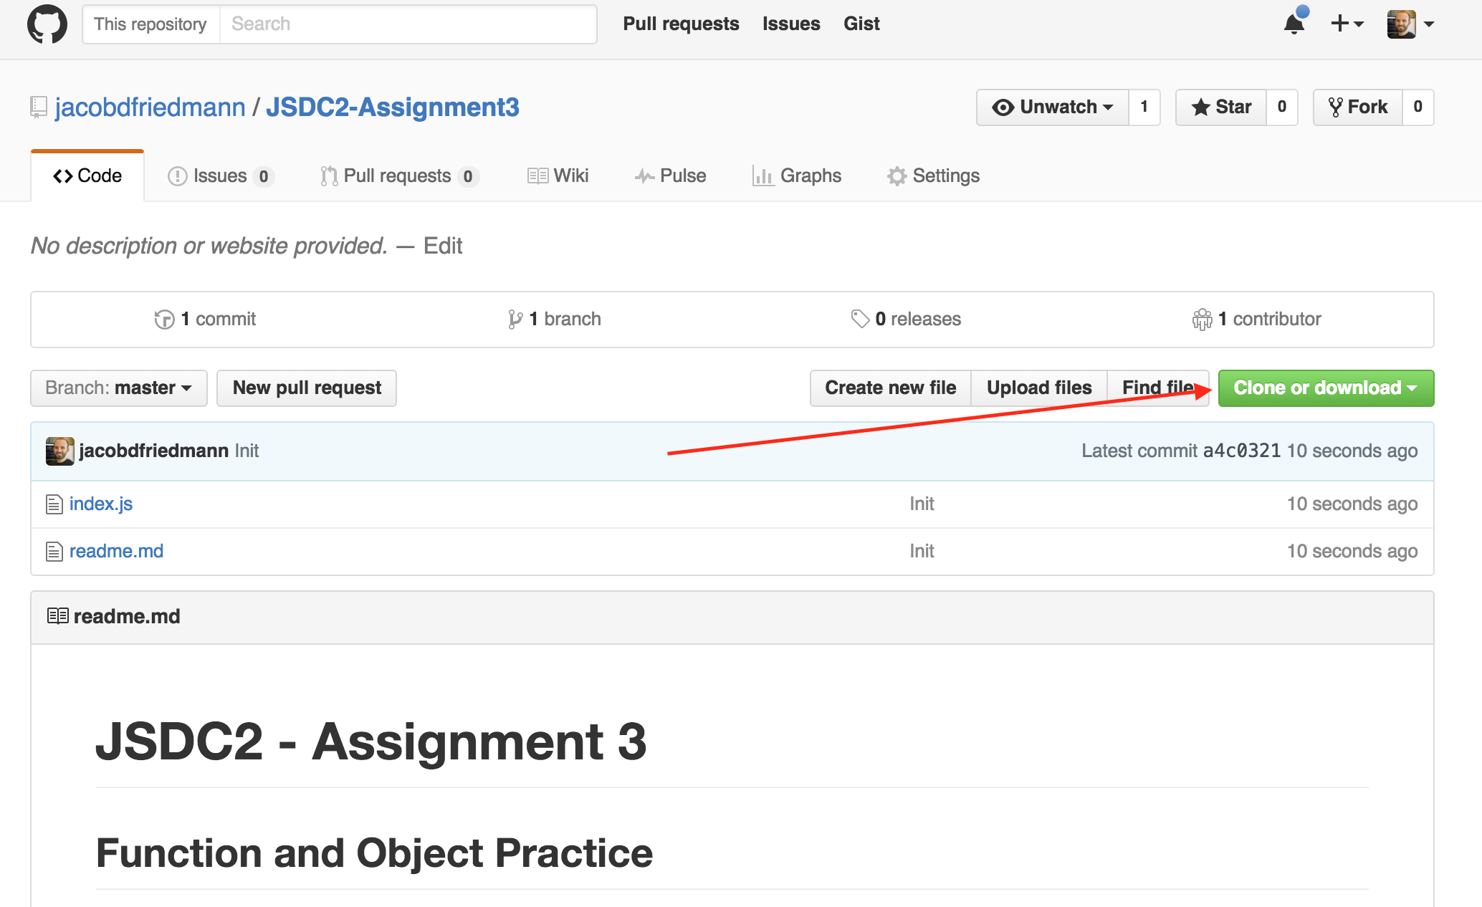This screenshot has width=1482, height=907.
Task: Focus the repository Search field
Action: 407,24
